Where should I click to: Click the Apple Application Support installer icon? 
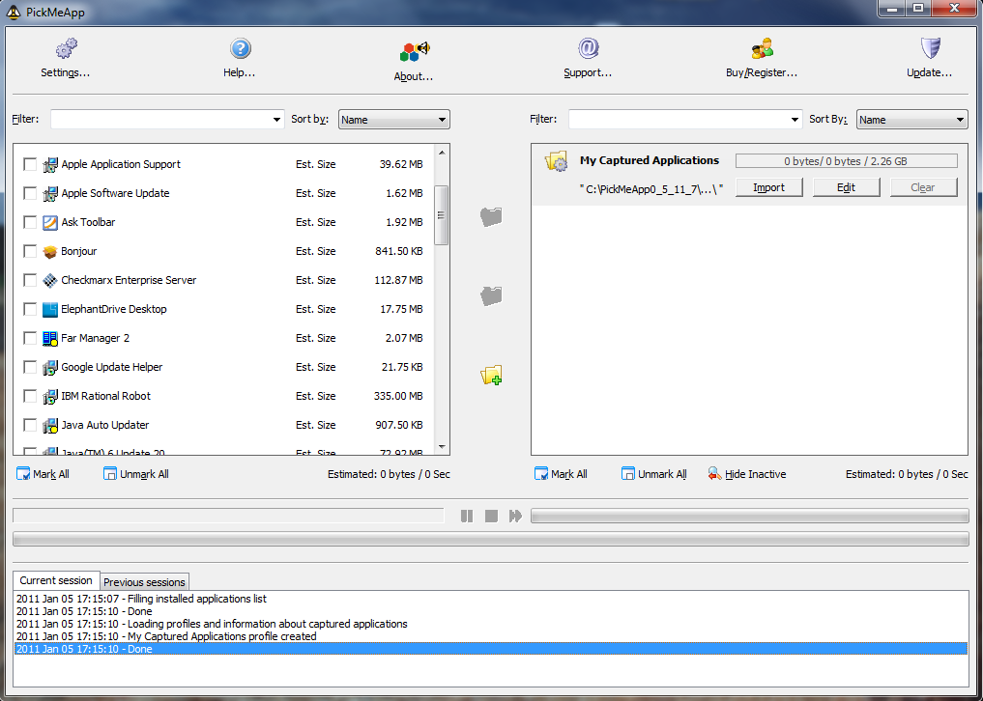point(50,165)
